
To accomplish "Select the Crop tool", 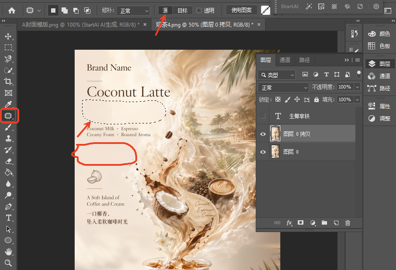I will pos(8,81).
